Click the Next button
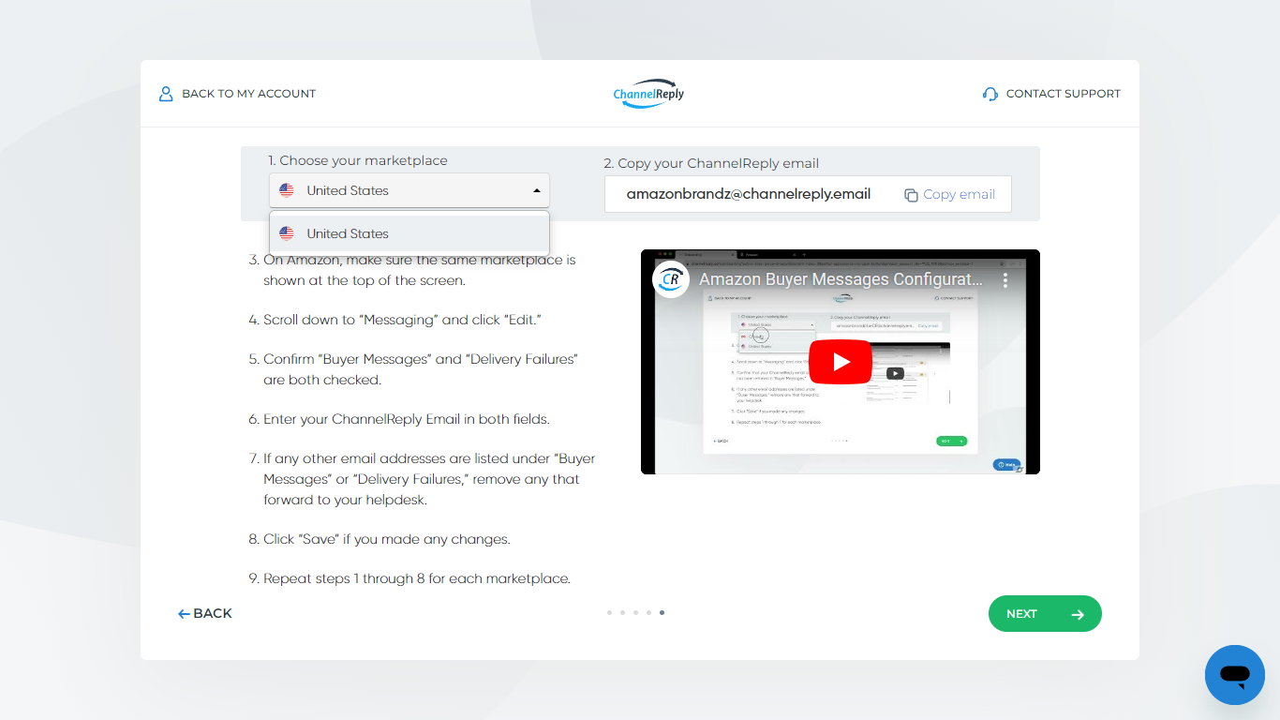 (x=1045, y=614)
